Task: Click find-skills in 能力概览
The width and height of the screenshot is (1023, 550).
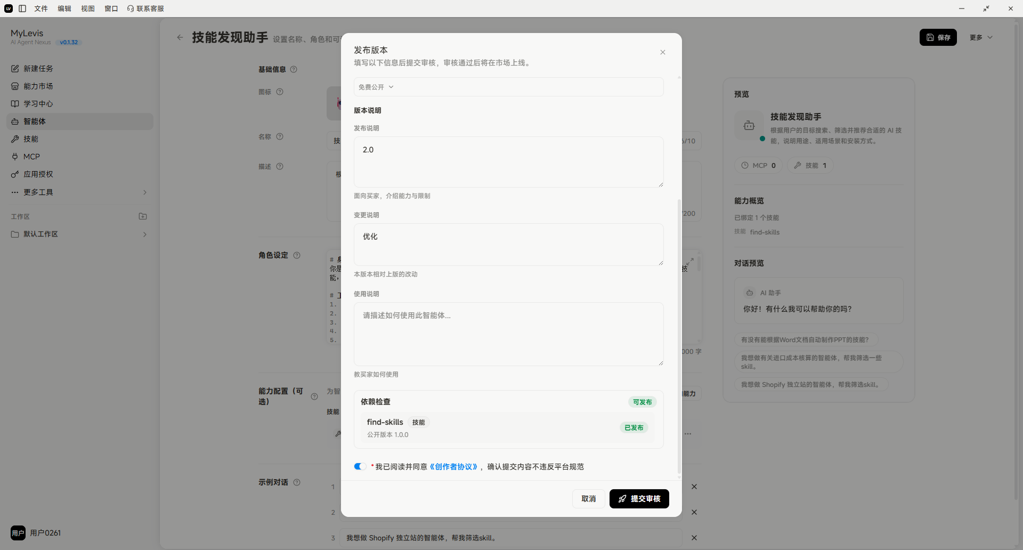Action: [x=765, y=232]
